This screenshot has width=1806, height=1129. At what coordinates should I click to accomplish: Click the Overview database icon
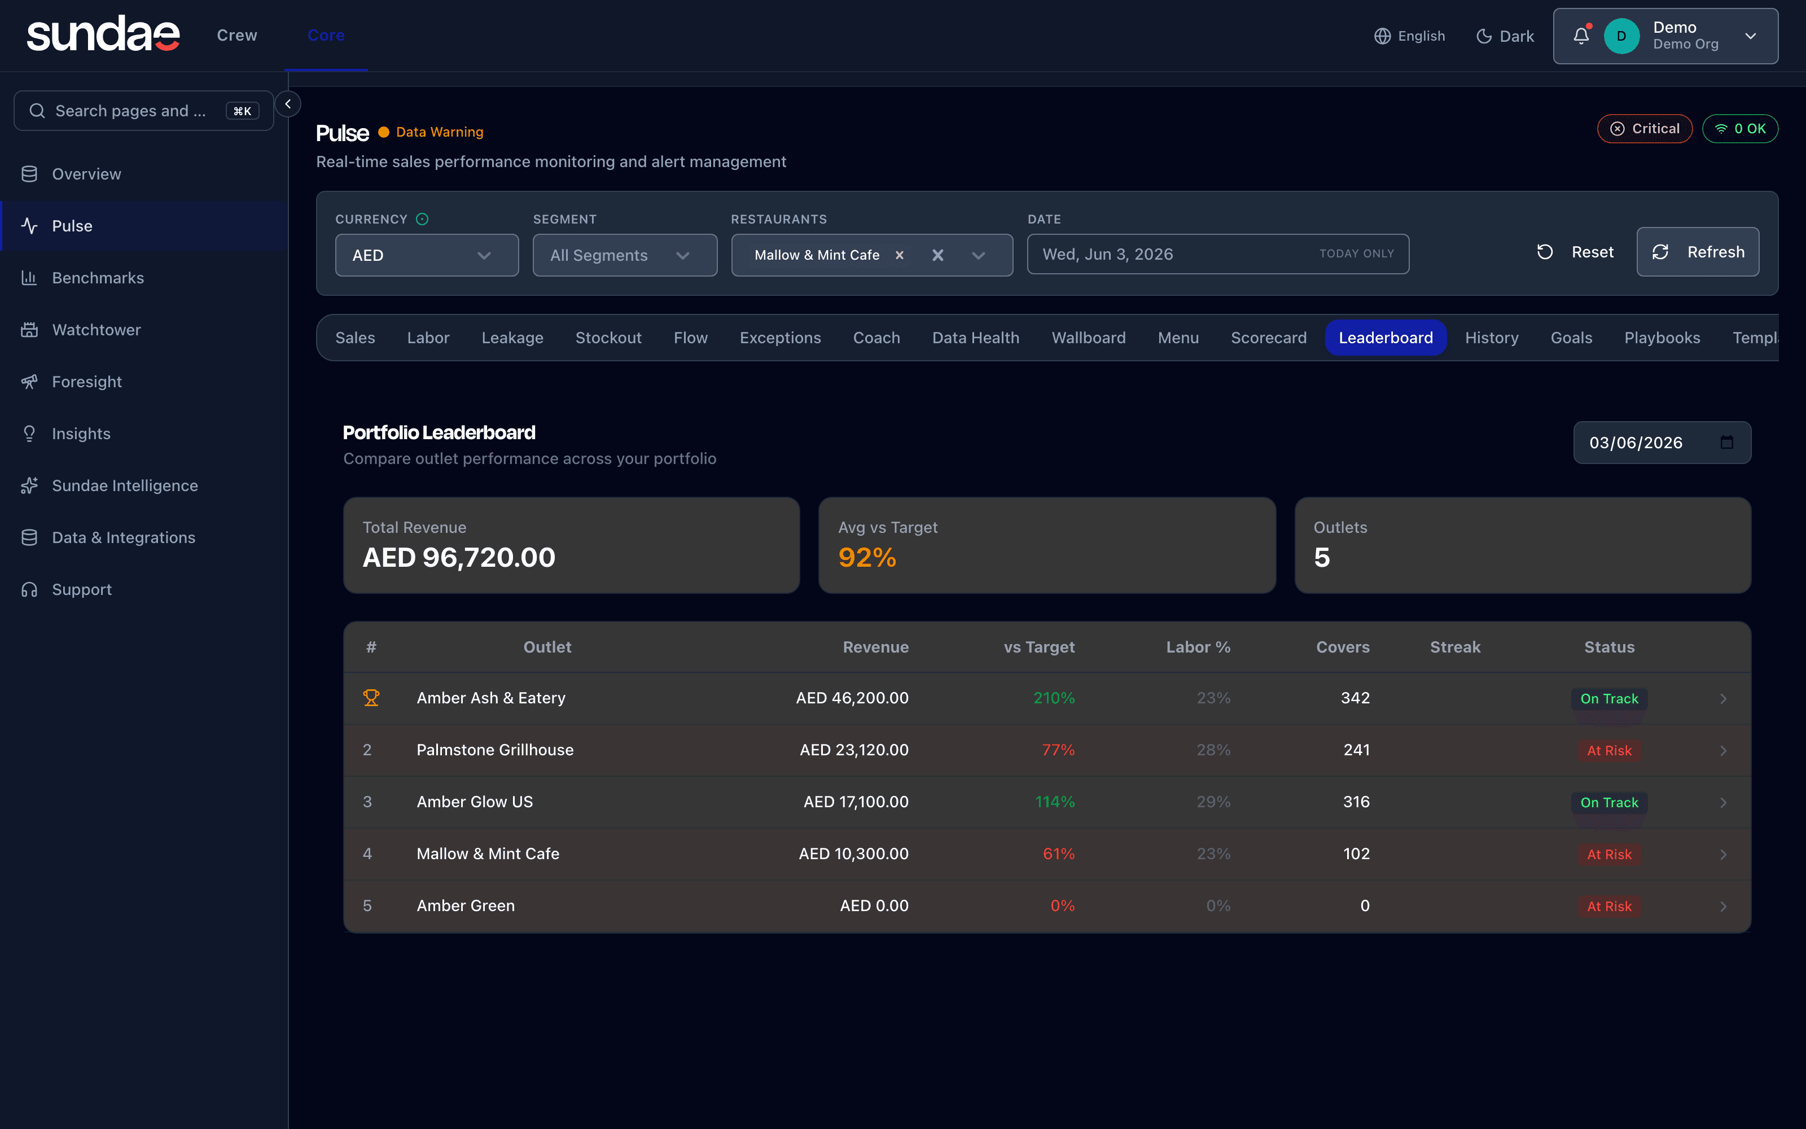[29, 174]
